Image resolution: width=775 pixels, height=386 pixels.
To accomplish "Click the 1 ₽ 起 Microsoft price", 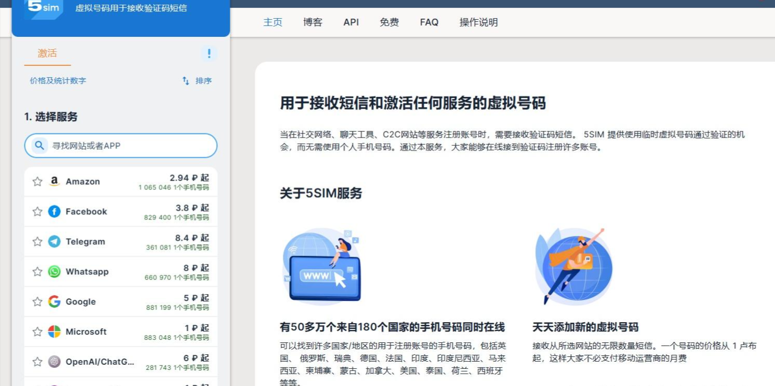I will click(x=197, y=328).
